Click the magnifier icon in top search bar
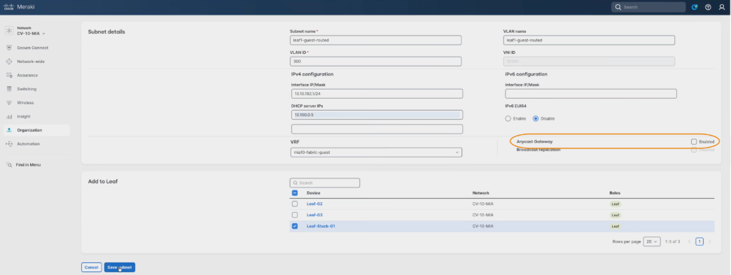 click(x=618, y=8)
